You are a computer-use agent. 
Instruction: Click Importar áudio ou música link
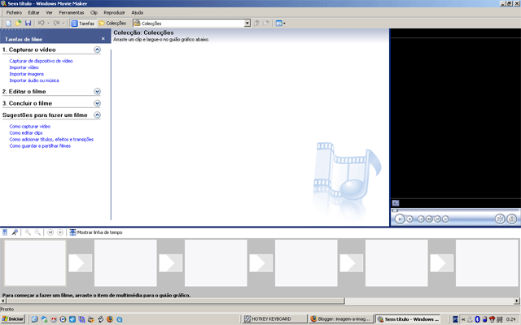point(34,80)
